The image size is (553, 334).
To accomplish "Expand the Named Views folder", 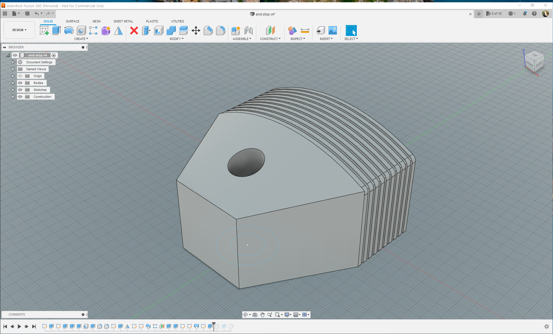I will 13,69.
